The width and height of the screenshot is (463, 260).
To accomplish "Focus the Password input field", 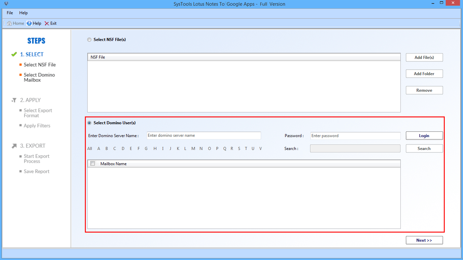I will click(x=355, y=136).
